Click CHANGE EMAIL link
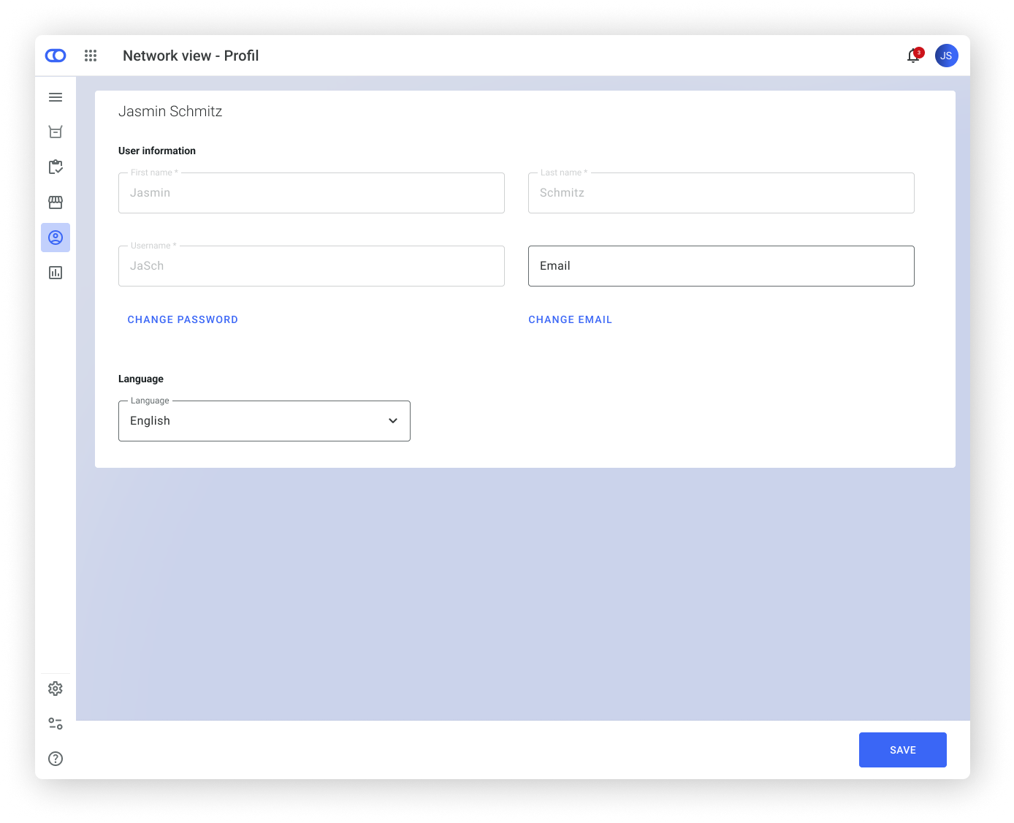The image size is (1014, 823). [571, 319]
